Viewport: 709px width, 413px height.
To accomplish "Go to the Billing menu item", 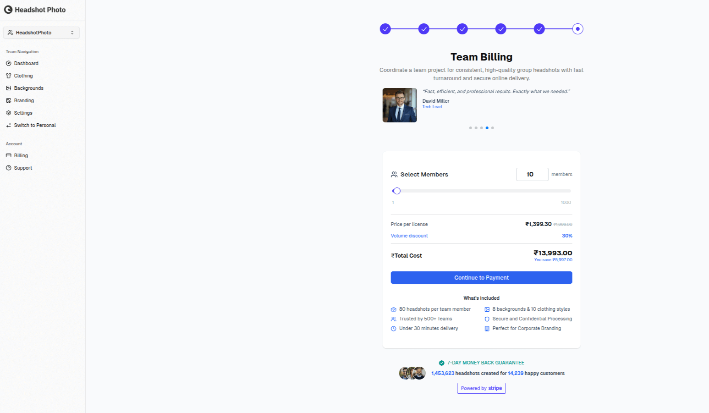I will (x=21, y=155).
